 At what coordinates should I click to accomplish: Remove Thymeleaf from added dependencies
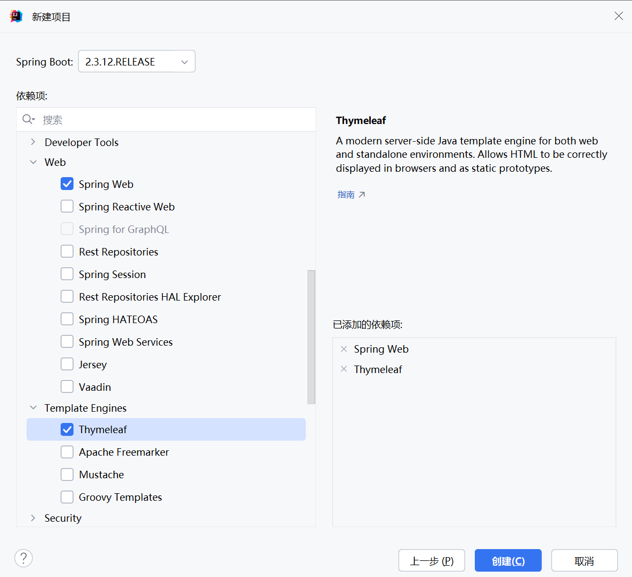pos(344,369)
